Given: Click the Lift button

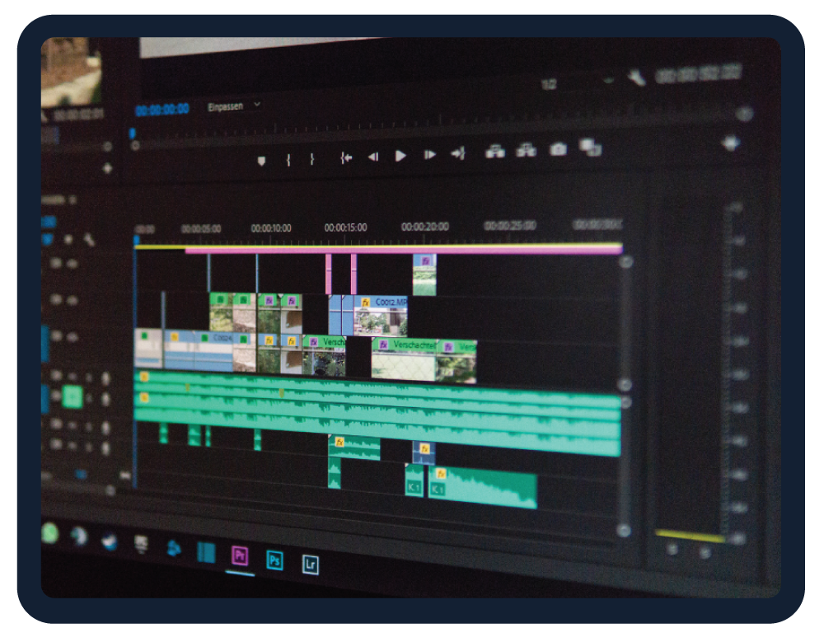Looking at the screenshot, I should (x=494, y=151).
